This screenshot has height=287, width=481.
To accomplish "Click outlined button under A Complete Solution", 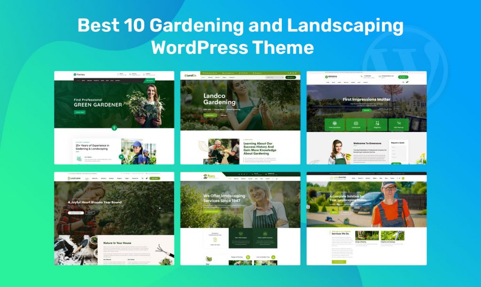I will click(x=346, y=212).
